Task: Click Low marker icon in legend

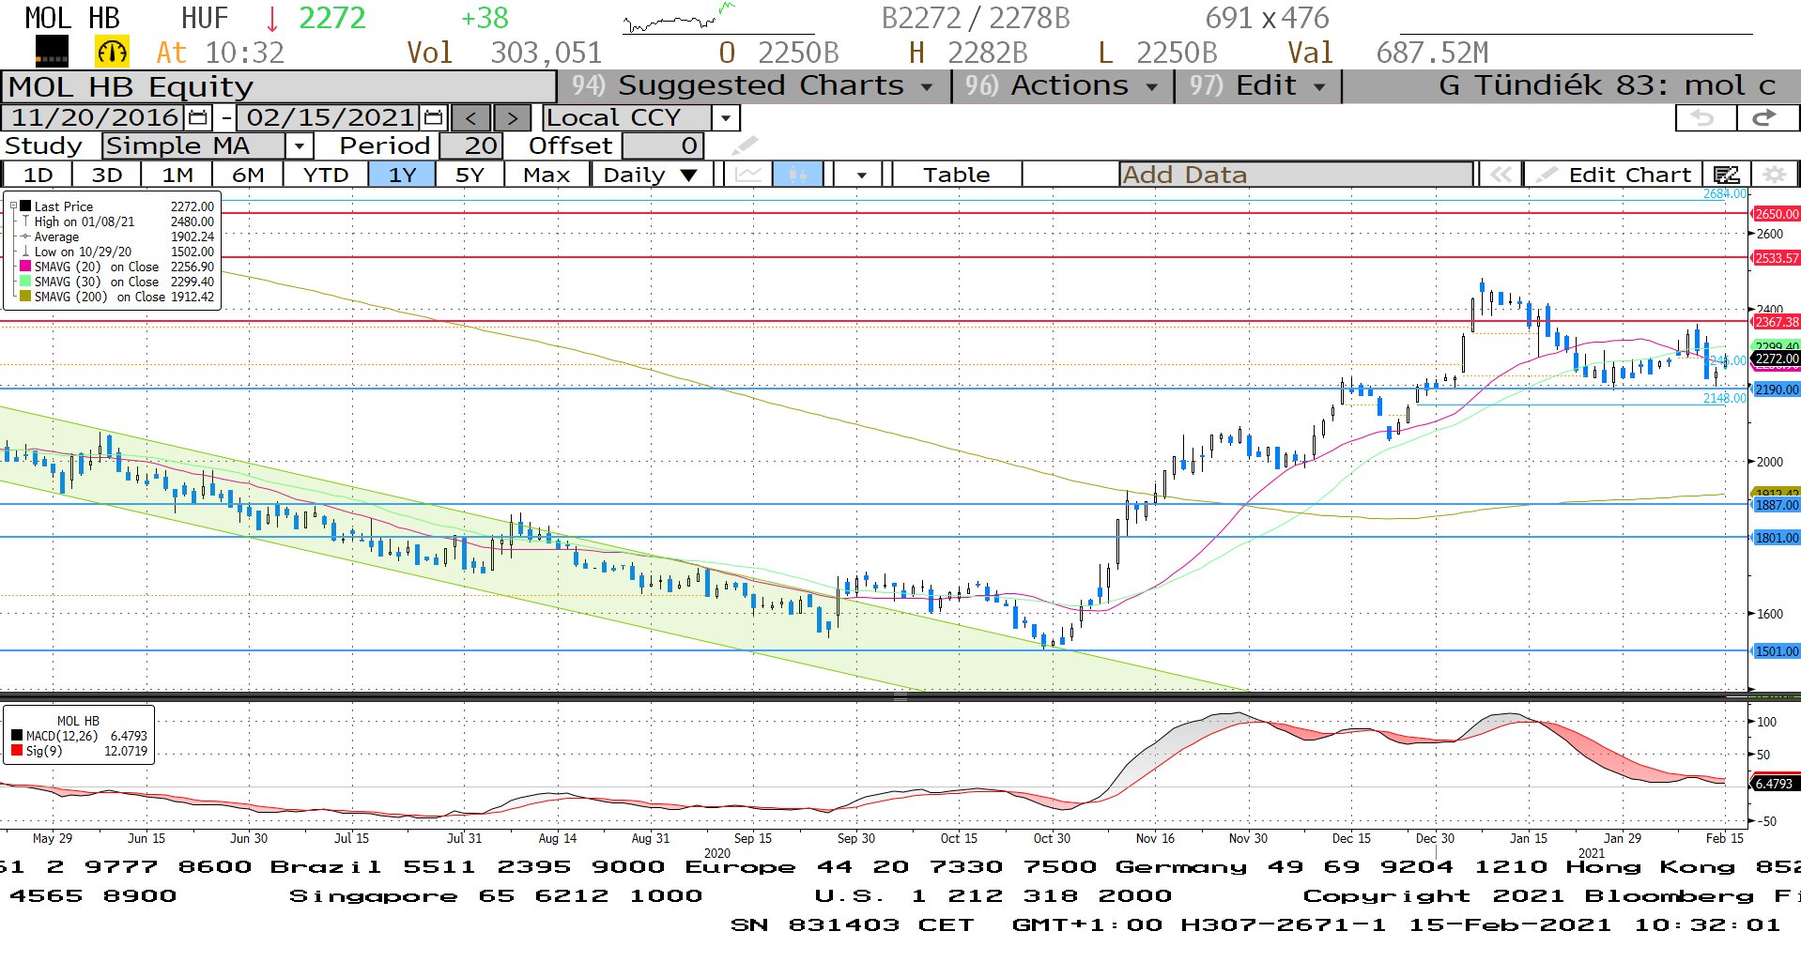Action: click(25, 252)
